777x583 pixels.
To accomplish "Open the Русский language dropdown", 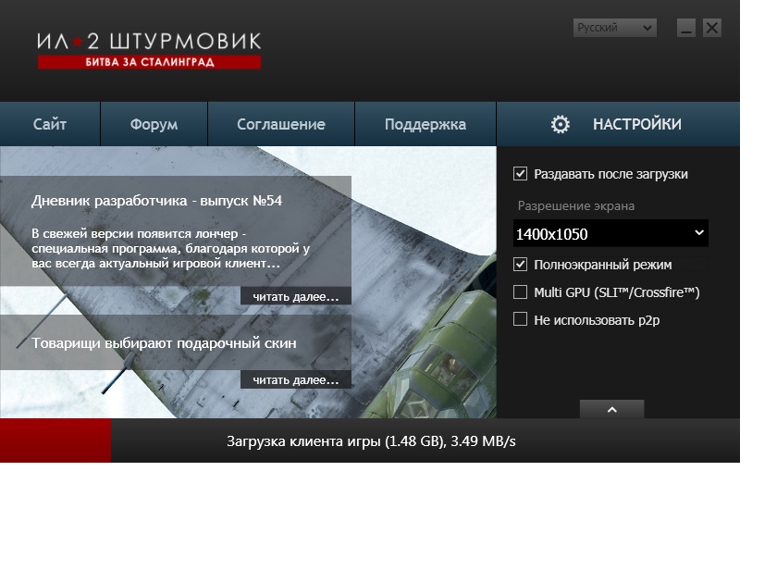I will pos(615,28).
